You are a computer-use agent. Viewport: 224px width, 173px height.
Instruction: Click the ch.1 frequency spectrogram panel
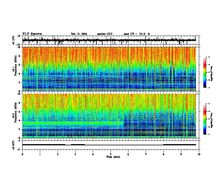pyautogui.click(x=109, y=69)
